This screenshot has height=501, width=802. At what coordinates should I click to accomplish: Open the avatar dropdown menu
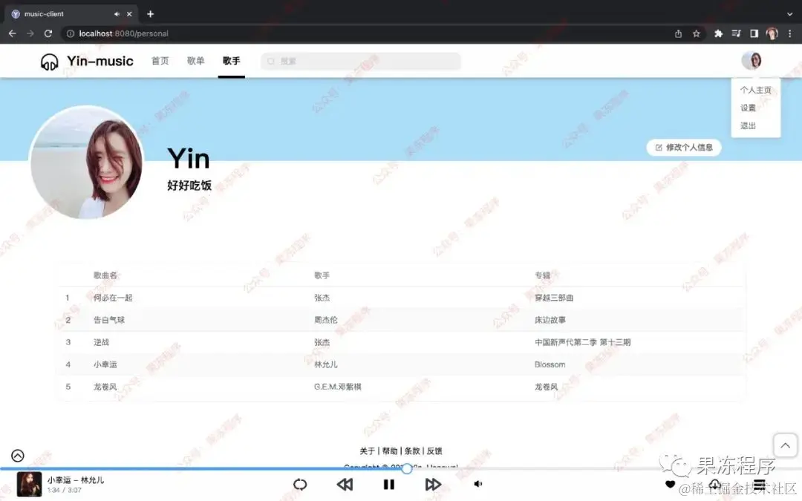(x=752, y=61)
